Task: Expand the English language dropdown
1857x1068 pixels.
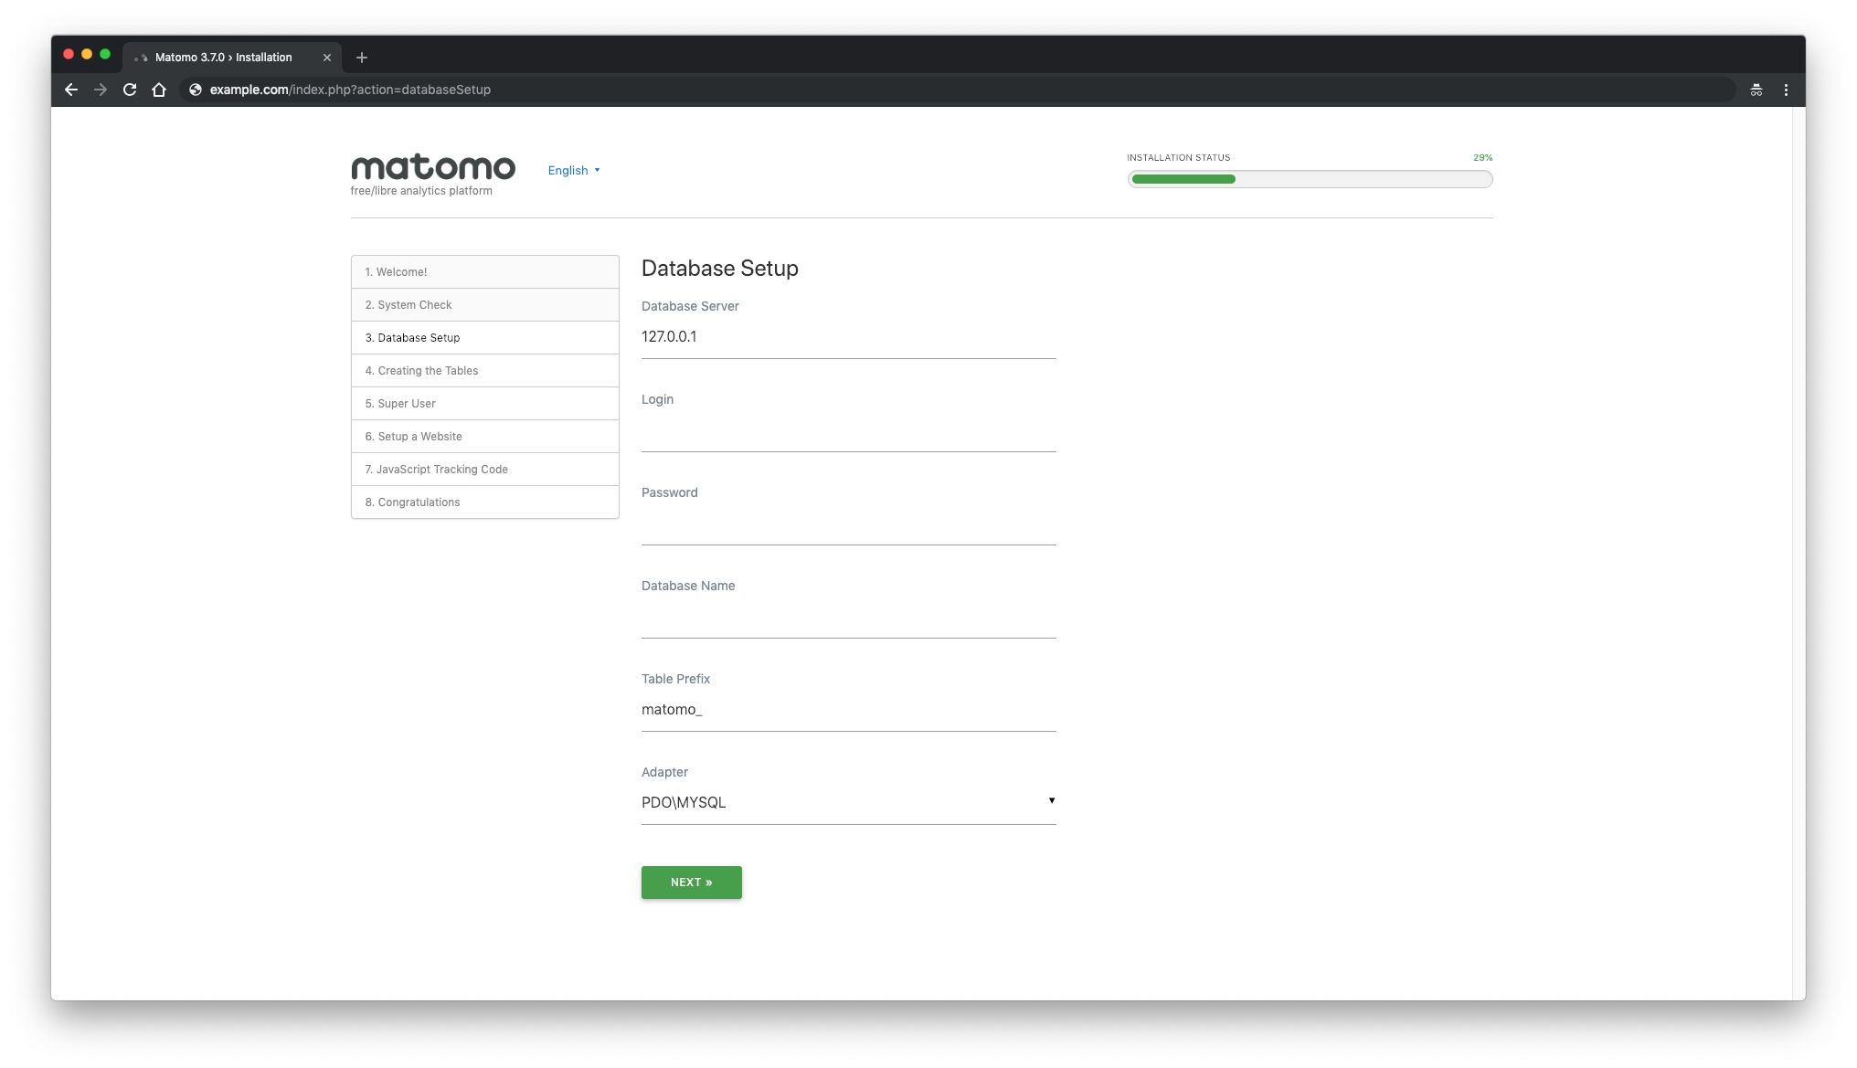Action: point(573,170)
